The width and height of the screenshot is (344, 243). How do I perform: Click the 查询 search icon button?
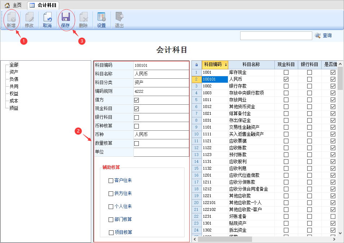tap(323, 35)
